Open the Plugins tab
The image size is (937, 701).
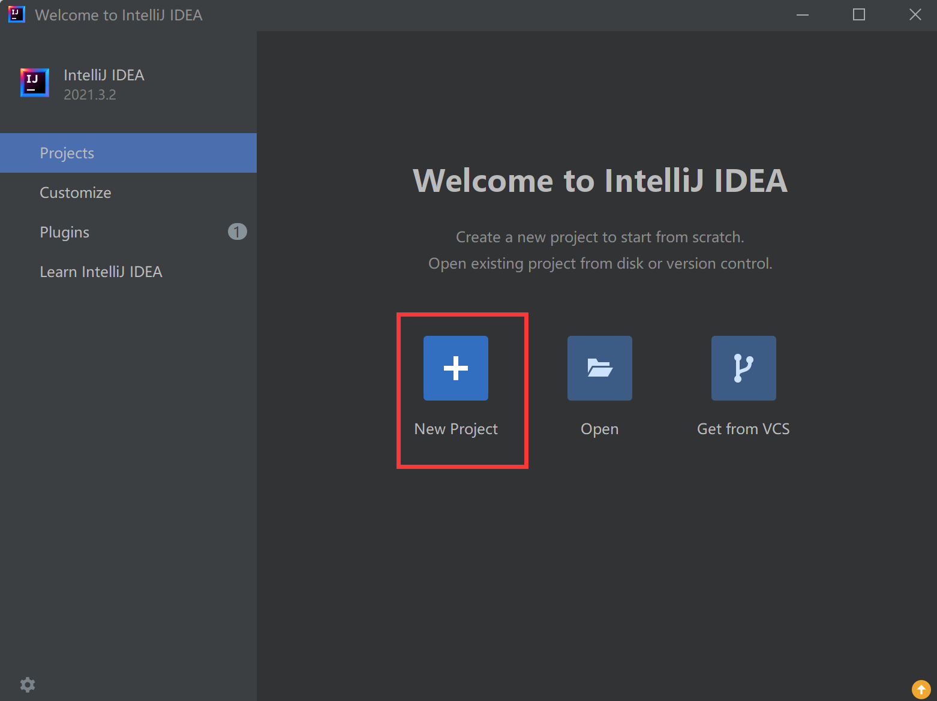pyautogui.click(x=128, y=232)
